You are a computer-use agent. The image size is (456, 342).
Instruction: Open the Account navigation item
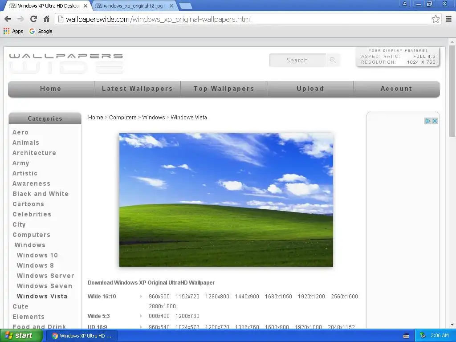coord(396,89)
